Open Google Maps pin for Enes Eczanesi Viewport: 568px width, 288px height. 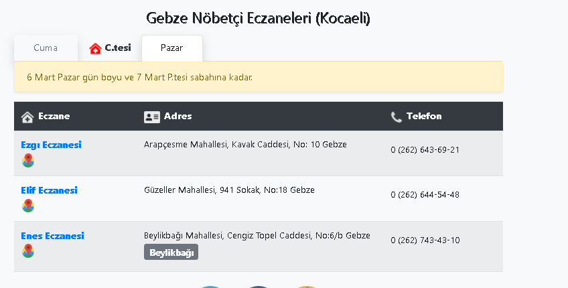tap(27, 251)
